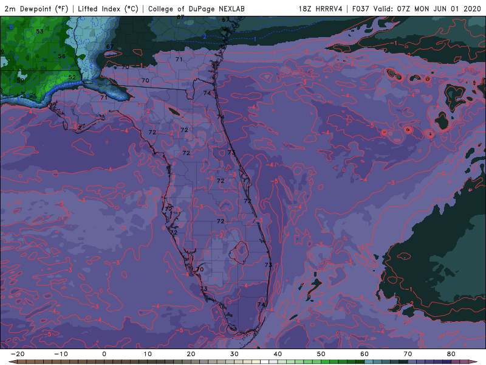Click the 40 label on the color bar
486x365 pixels.
click(x=278, y=354)
